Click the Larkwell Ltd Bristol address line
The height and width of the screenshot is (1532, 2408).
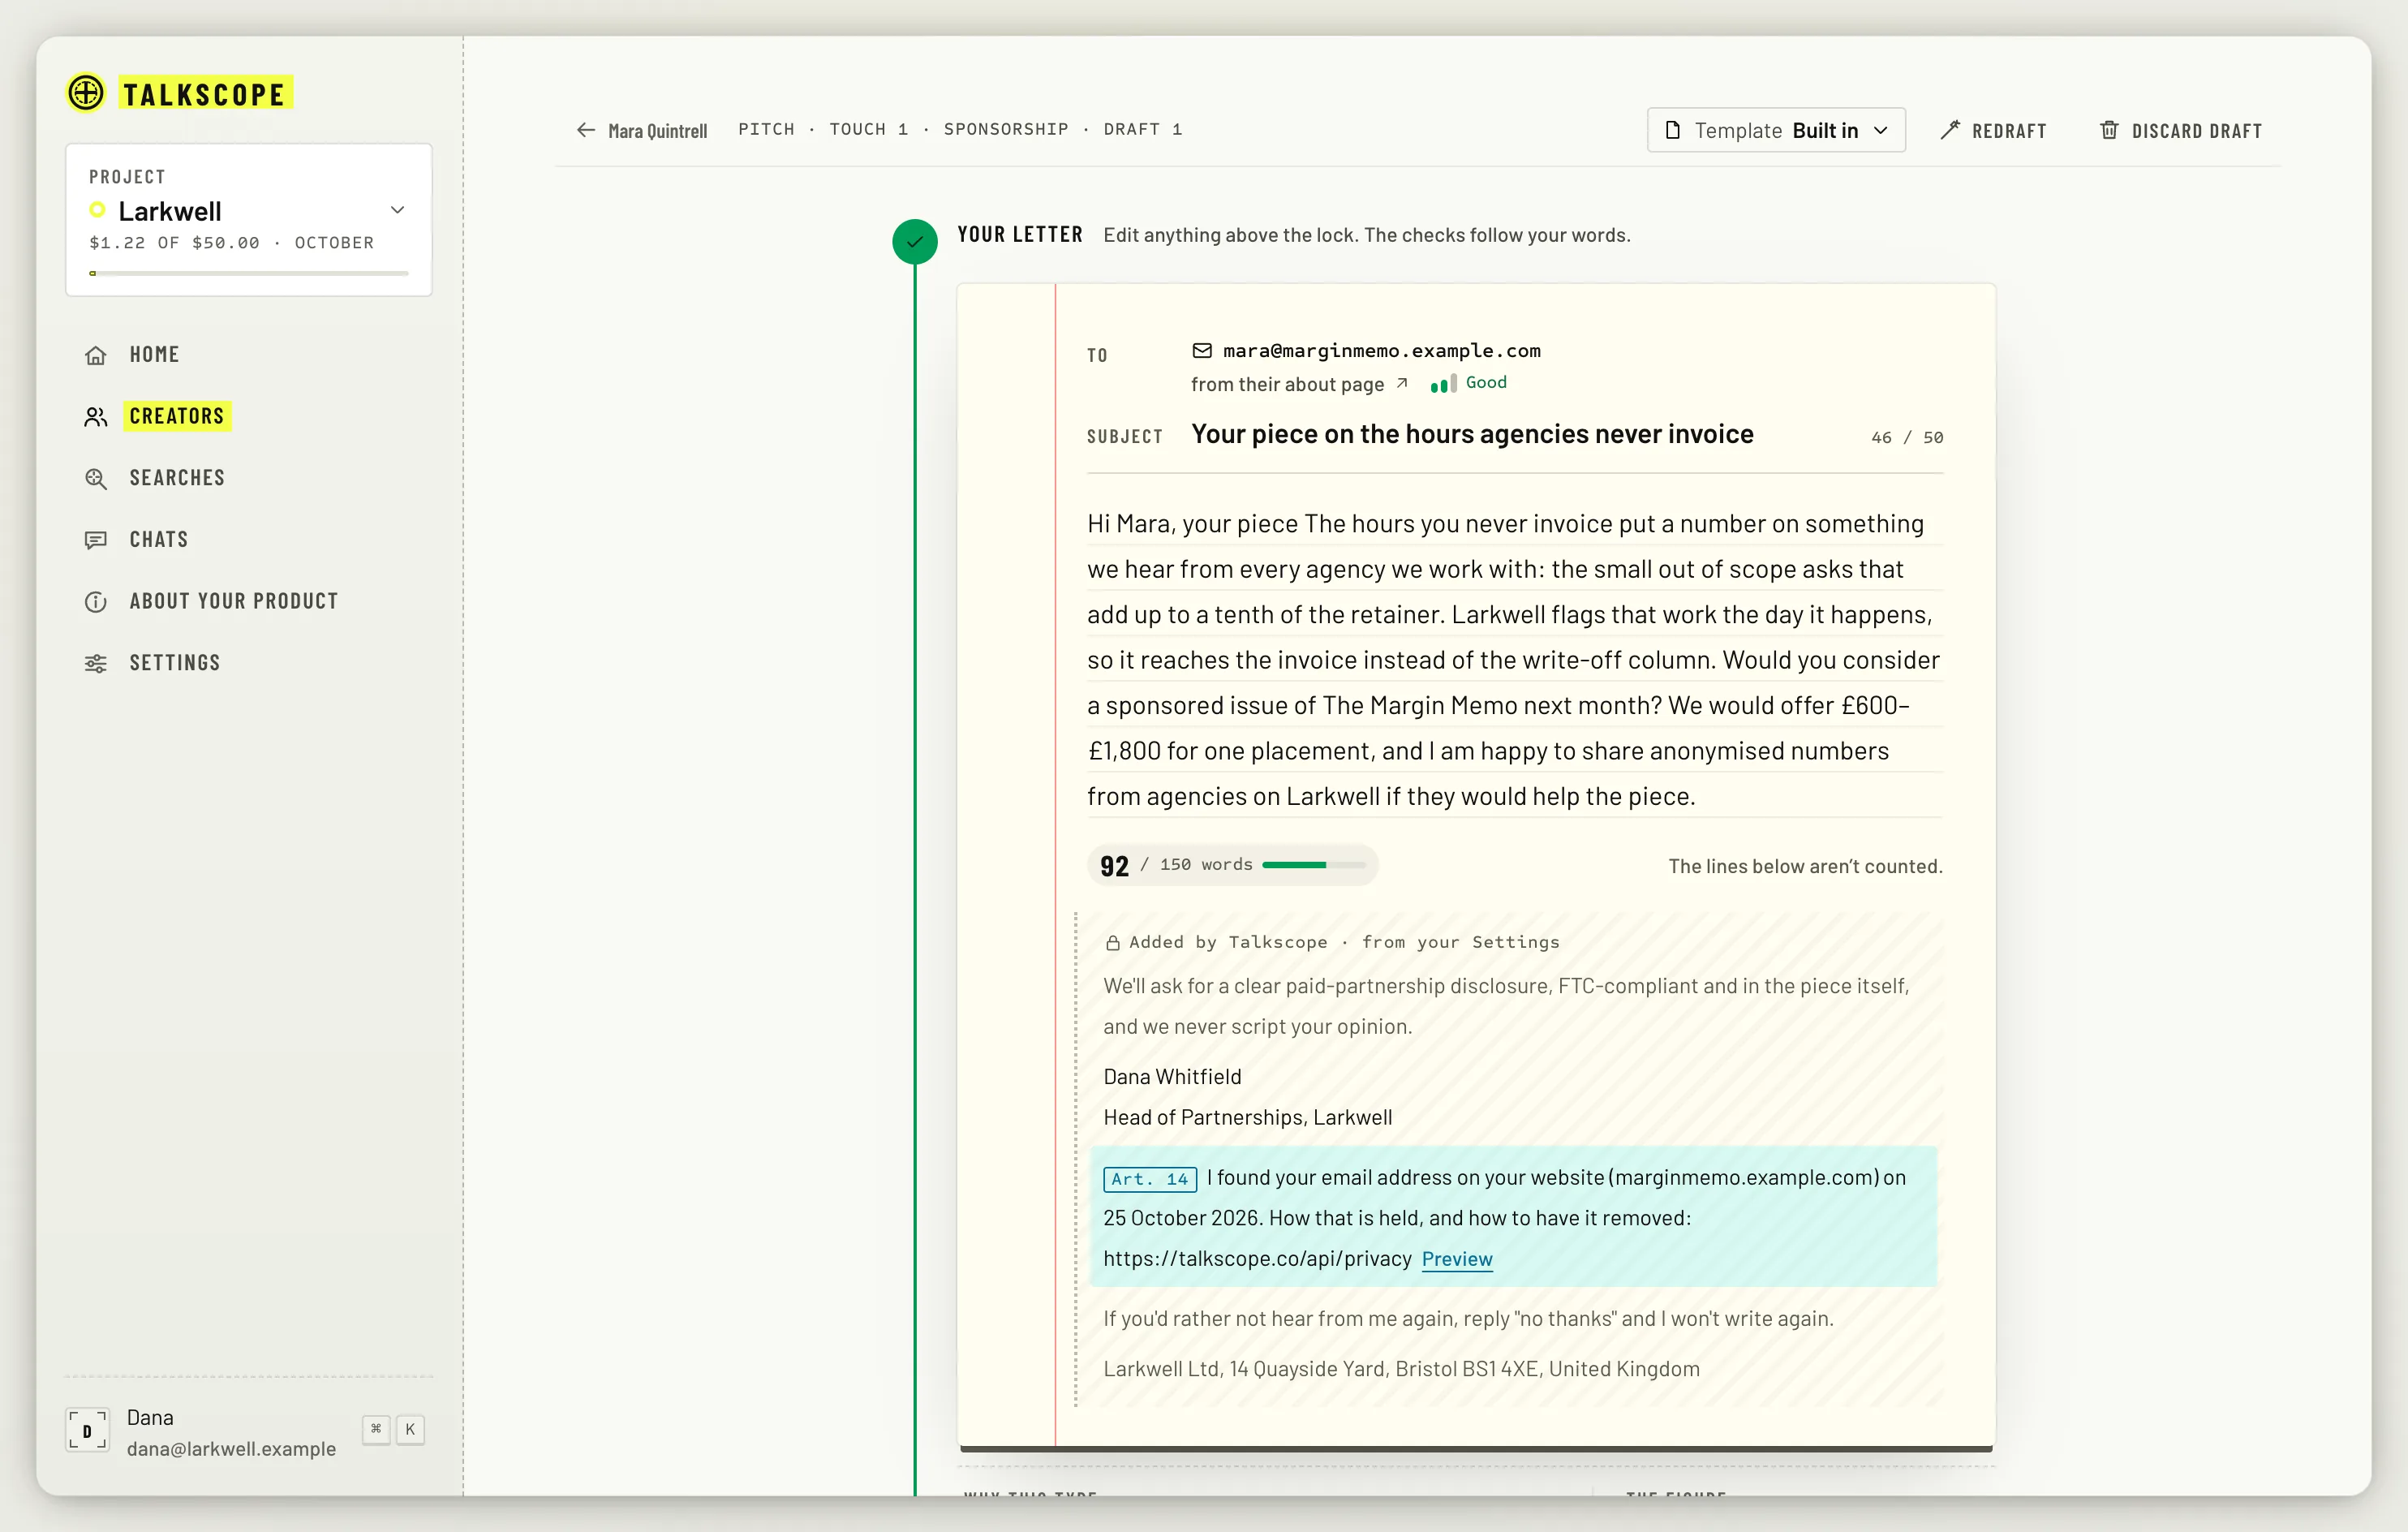coord(1401,1369)
